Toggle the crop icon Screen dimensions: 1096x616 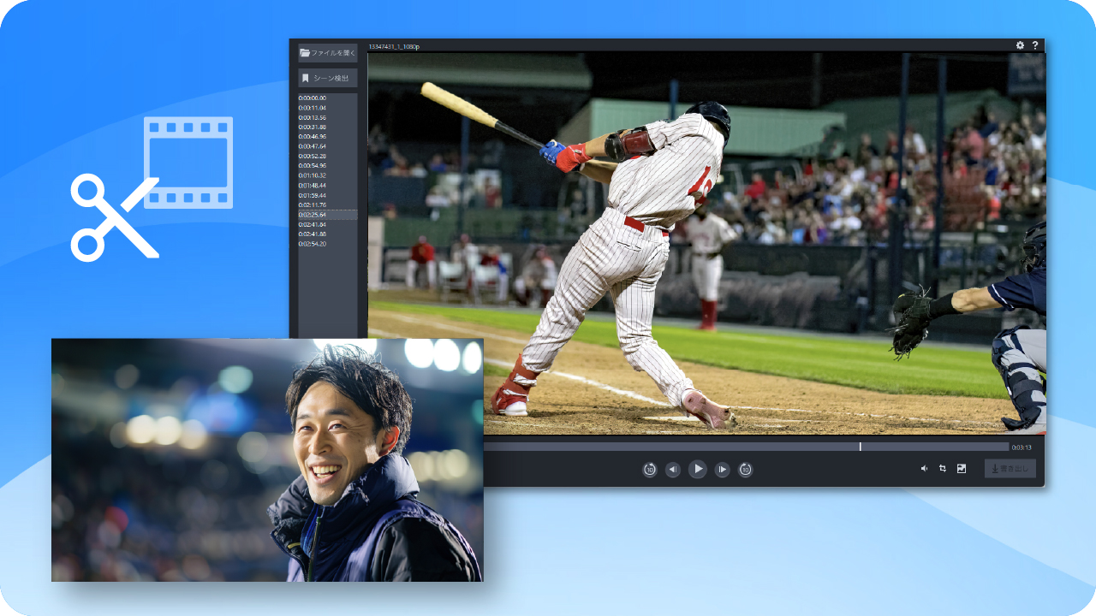tap(943, 469)
